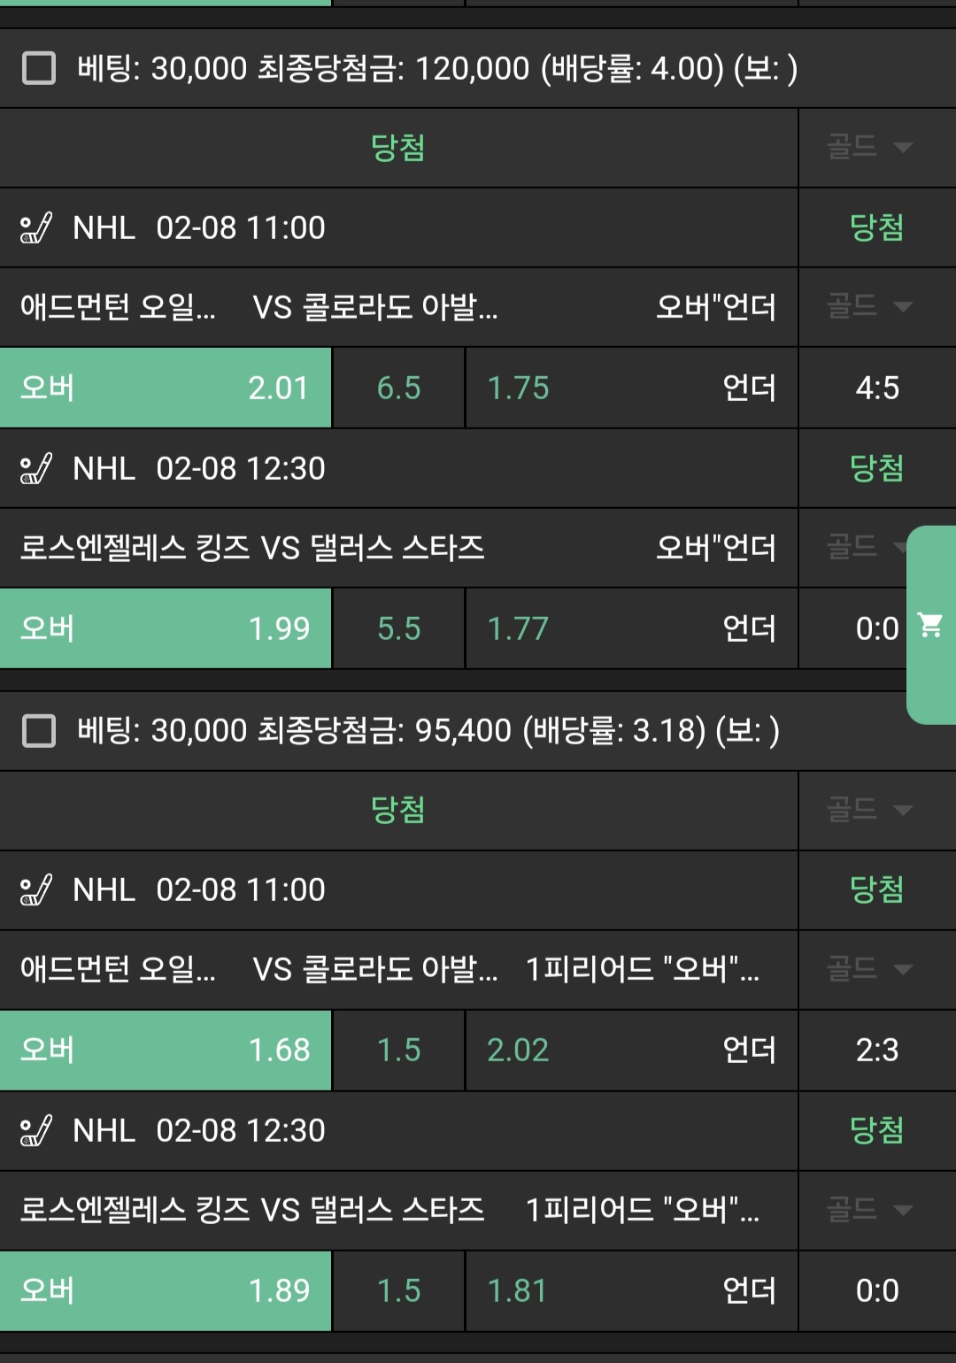
Task: Click the 언더 1.77 odds cell
Action: point(631,628)
